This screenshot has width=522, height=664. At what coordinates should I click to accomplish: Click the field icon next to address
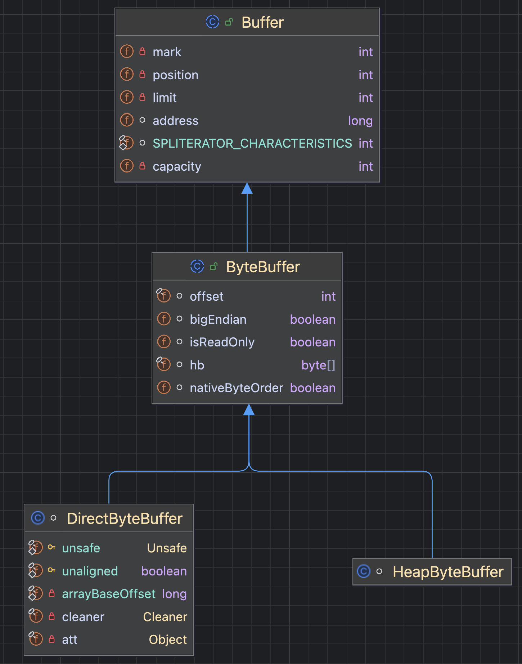point(127,120)
